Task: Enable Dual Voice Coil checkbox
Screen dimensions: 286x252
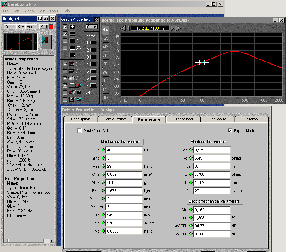Action: (x=79, y=131)
